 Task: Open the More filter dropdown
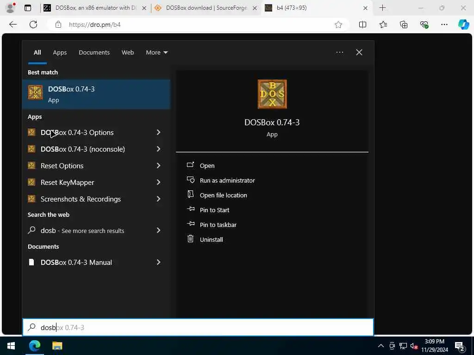(156, 53)
